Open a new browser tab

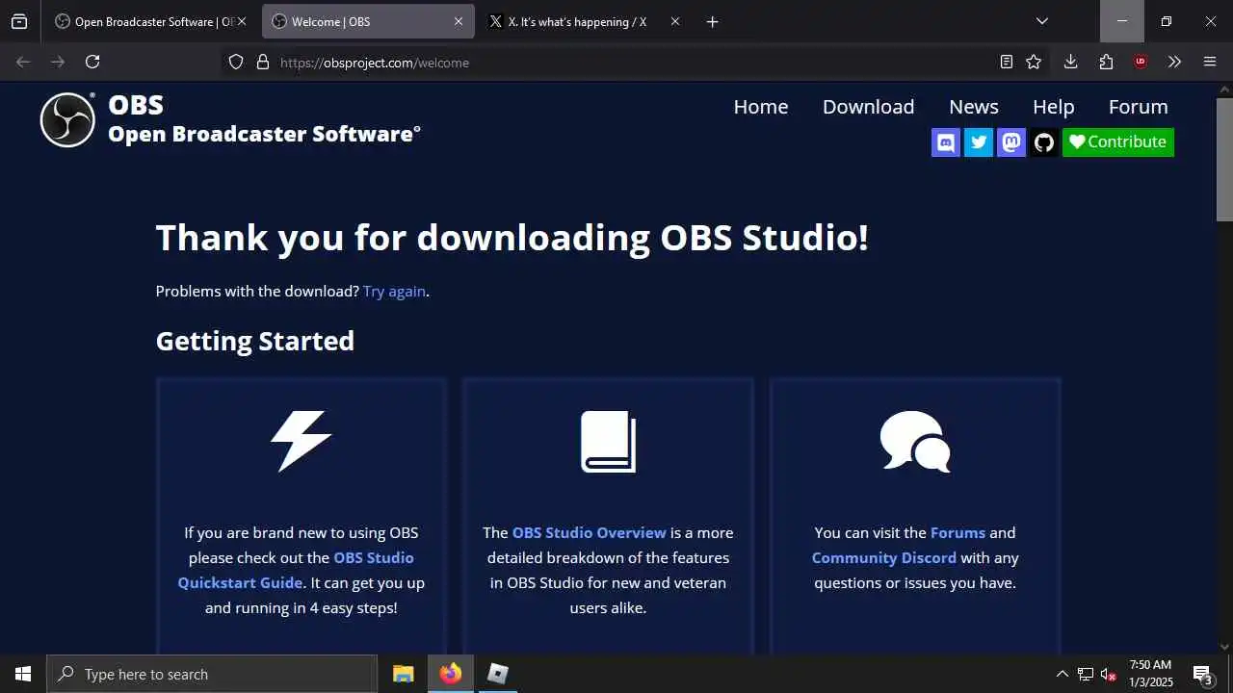712,21
